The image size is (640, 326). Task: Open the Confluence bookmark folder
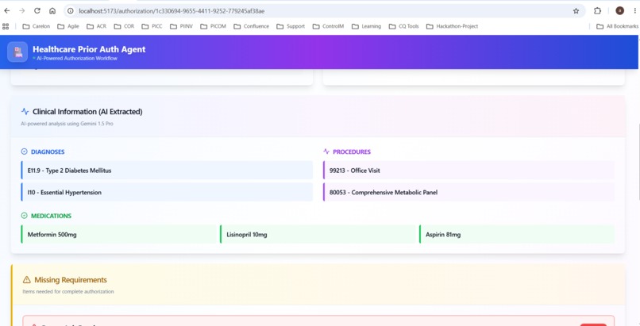click(x=252, y=26)
